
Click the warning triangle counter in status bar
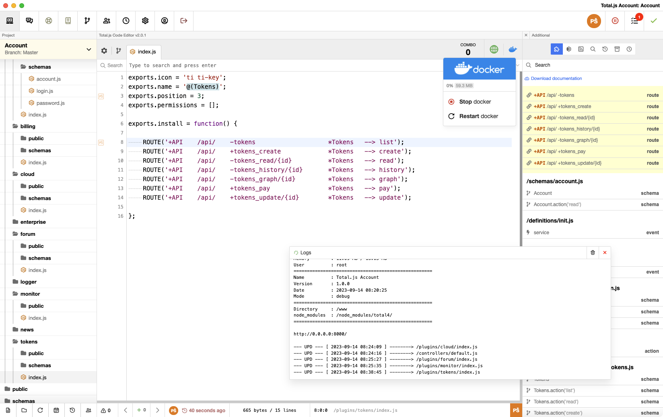click(106, 410)
